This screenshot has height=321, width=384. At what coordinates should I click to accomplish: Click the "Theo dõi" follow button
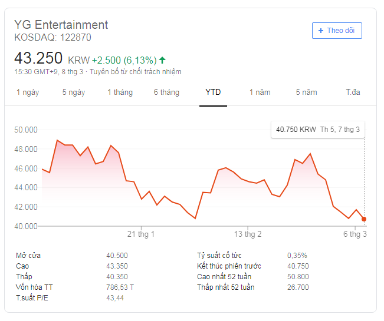(x=337, y=31)
